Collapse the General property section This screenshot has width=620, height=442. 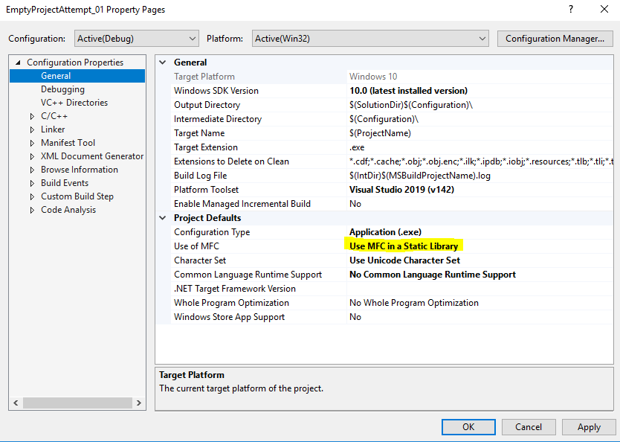click(x=164, y=63)
